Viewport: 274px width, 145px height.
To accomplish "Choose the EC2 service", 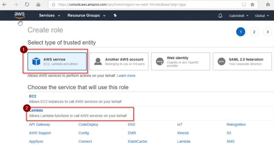I will click(32, 96).
